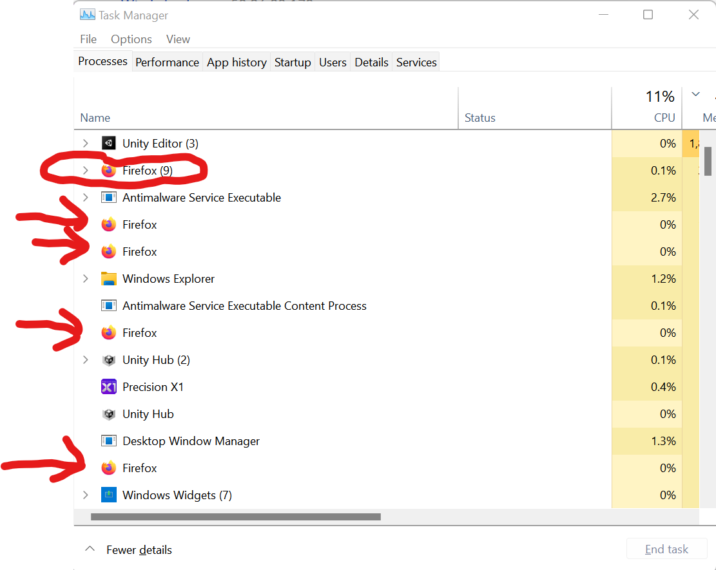Click the 2.7% CPU value for Antimalware
716x570 pixels.
[663, 198]
